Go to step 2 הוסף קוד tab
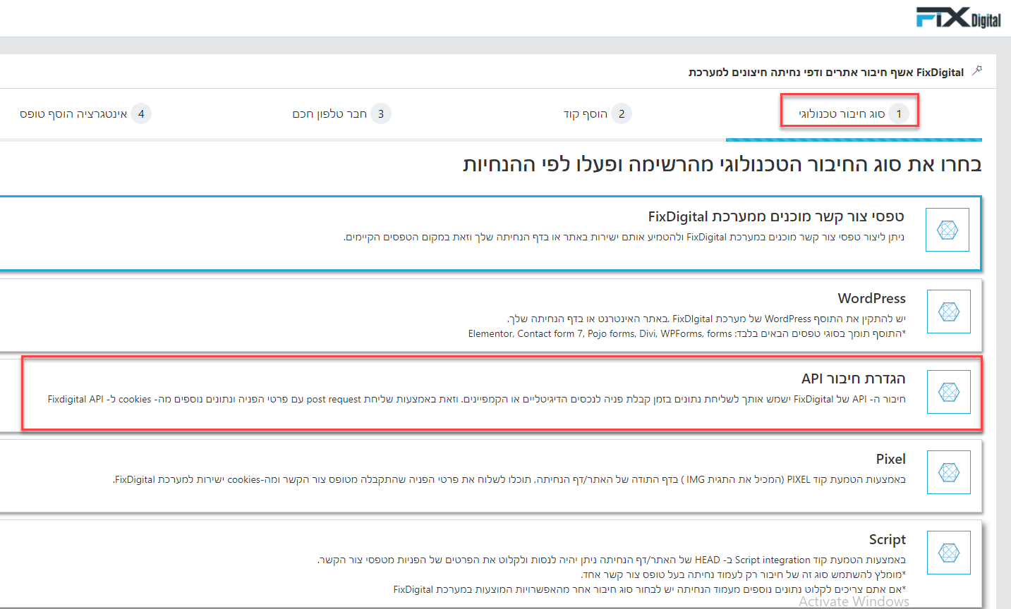The width and height of the screenshot is (1011, 609). [x=597, y=113]
